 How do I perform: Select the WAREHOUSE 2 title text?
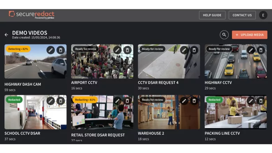tap(151, 133)
